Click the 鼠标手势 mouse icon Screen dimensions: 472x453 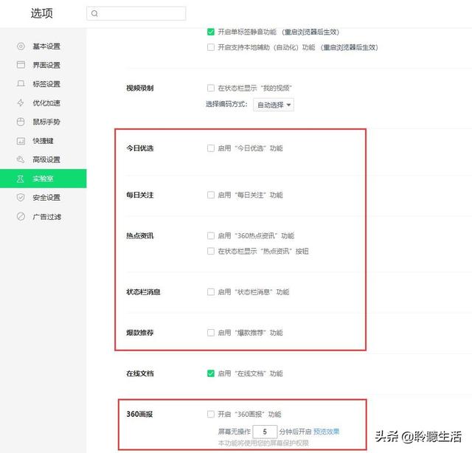click(21, 122)
